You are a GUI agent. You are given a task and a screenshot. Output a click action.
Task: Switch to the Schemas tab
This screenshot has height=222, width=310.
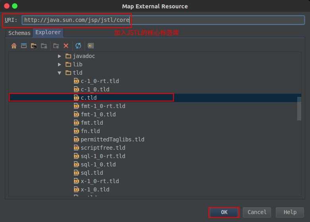19,33
